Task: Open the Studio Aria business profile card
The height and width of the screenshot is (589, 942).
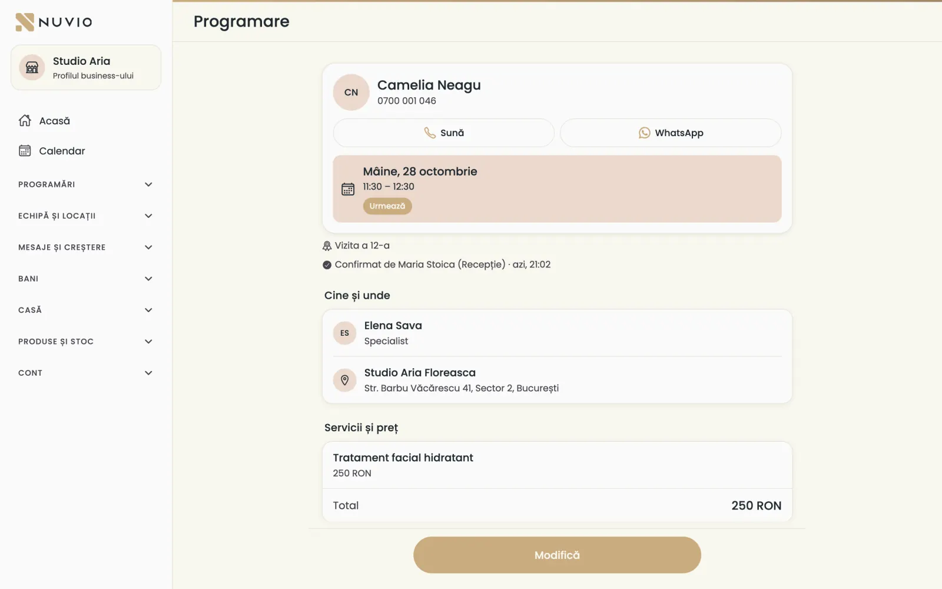Action: [86, 68]
